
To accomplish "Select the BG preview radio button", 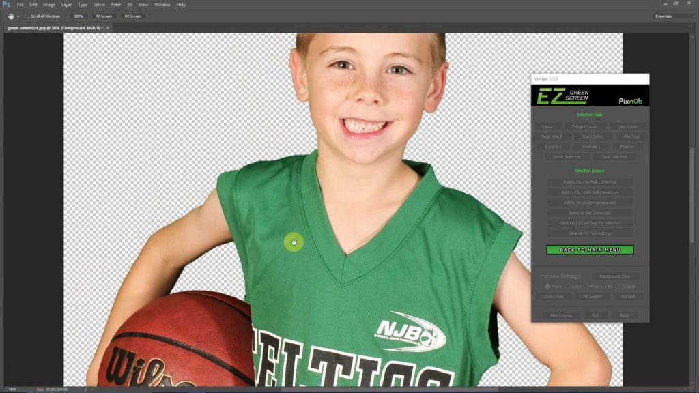I will (603, 287).
